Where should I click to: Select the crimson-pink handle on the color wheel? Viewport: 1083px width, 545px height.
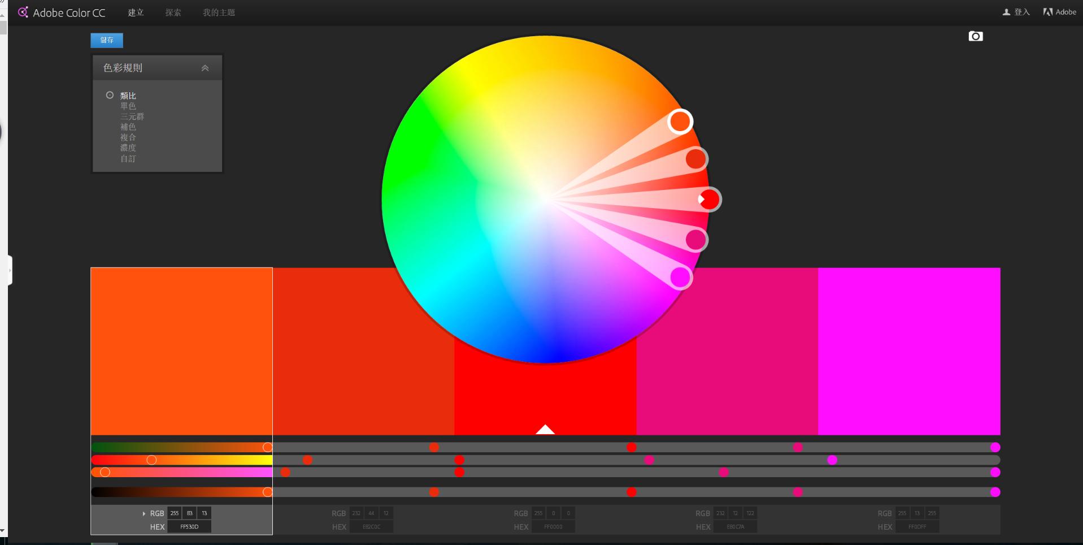coord(696,240)
